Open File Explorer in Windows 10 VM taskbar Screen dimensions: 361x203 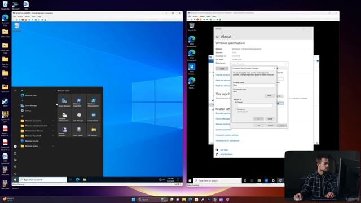(259, 180)
